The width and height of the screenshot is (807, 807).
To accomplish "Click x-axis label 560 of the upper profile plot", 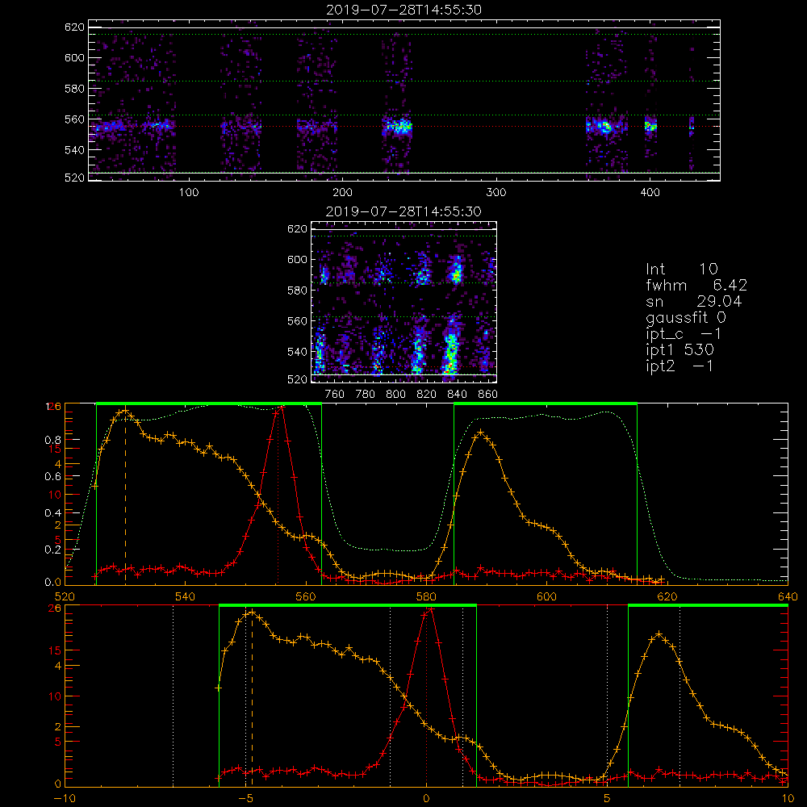I will point(306,596).
